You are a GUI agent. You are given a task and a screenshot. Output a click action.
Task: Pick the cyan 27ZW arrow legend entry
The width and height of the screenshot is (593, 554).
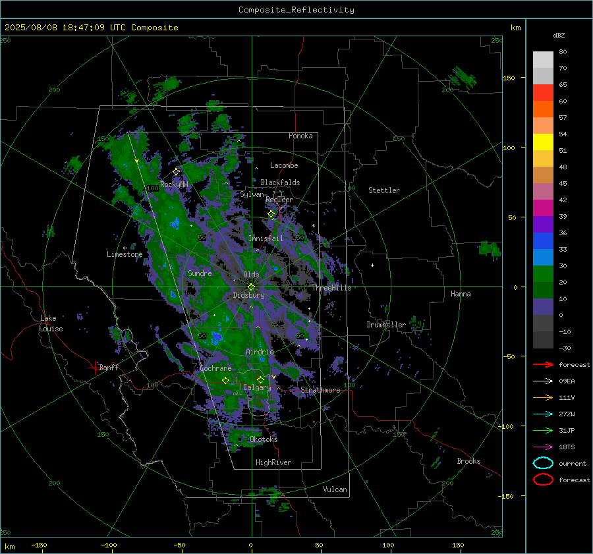[543, 414]
